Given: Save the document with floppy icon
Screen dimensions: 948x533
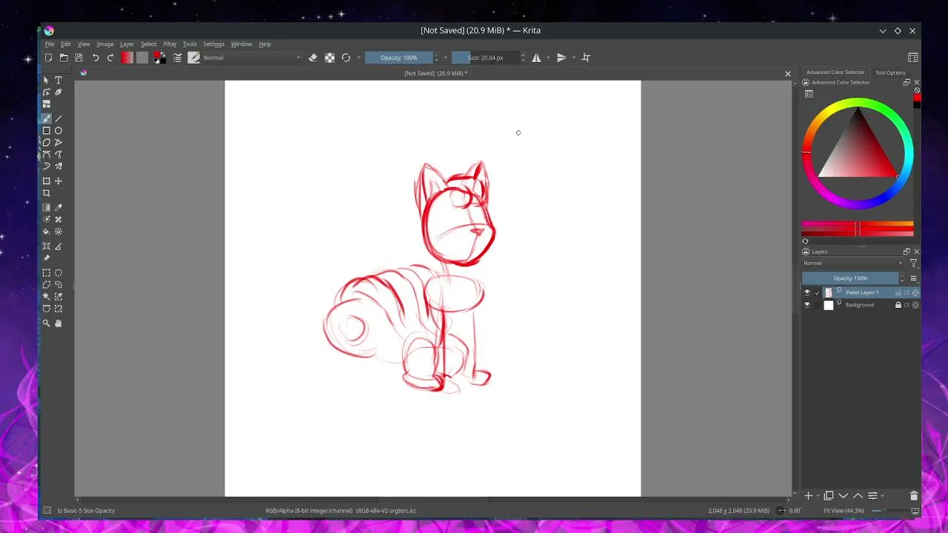Looking at the screenshot, I should 79,58.
